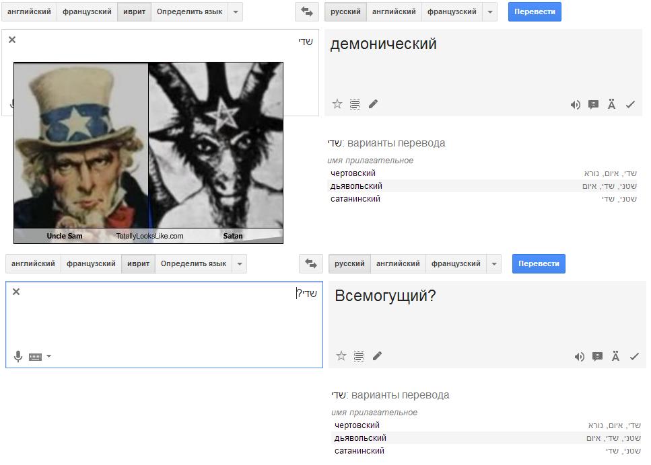Expand the upper target languages dropdown

[490, 11]
